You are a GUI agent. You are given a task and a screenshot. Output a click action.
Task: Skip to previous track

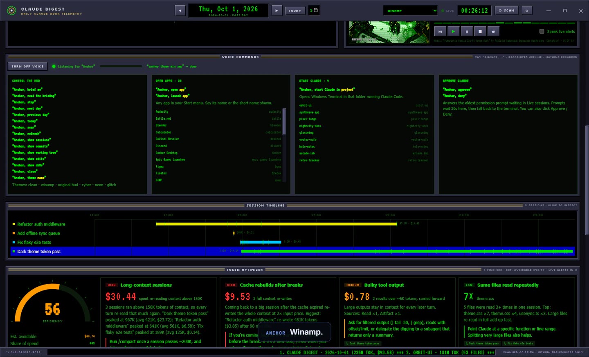point(440,31)
